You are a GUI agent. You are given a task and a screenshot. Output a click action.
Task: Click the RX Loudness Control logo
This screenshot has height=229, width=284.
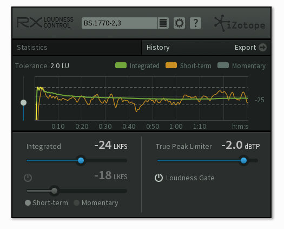click(45, 23)
